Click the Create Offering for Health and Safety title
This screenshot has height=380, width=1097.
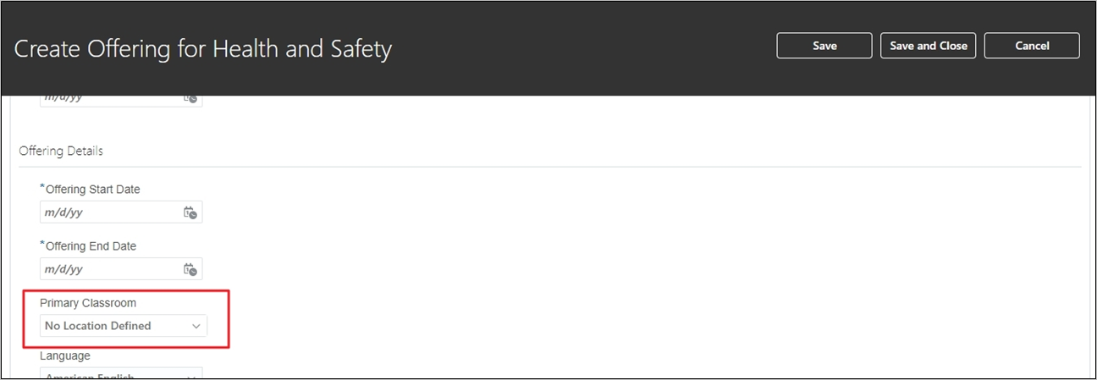click(203, 48)
